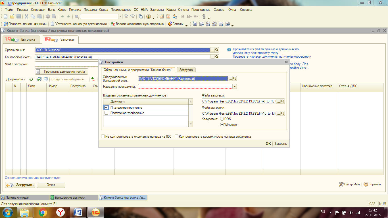Enable Контролировать корректность номера документа
Screen dimensions: 388x218
(177, 137)
